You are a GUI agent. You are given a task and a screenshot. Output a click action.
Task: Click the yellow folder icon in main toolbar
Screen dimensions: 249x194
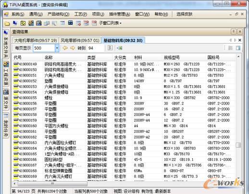(x=7, y=24)
